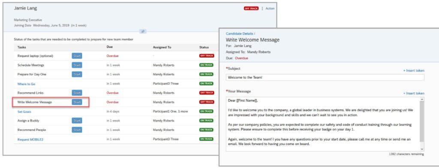
Task: Go back via Candidate Details breadcrumb
Action: pyautogui.click(x=239, y=33)
